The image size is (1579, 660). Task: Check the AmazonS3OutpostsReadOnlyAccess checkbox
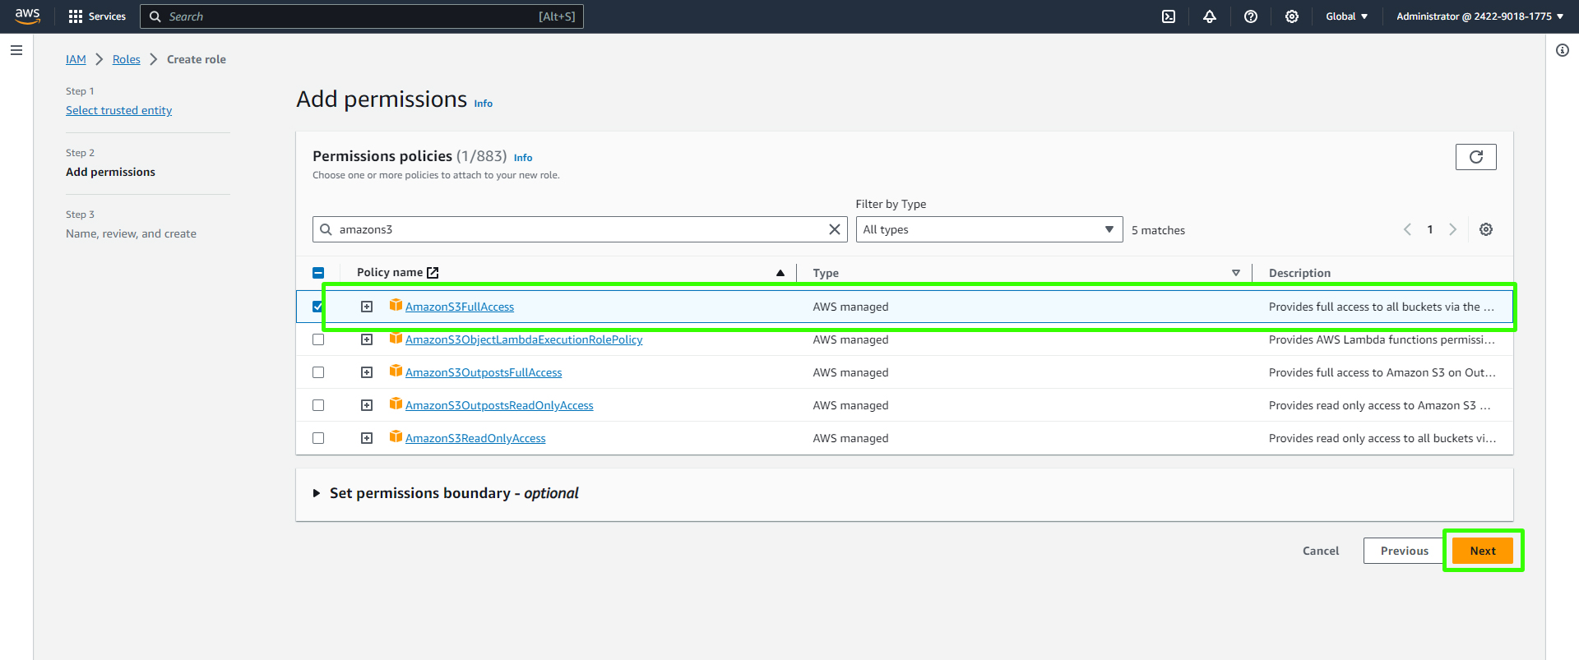pos(318,405)
